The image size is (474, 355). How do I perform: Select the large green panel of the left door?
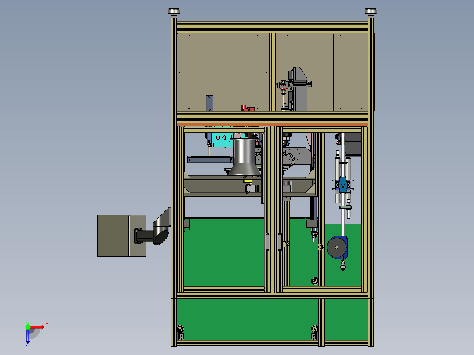click(x=227, y=252)
